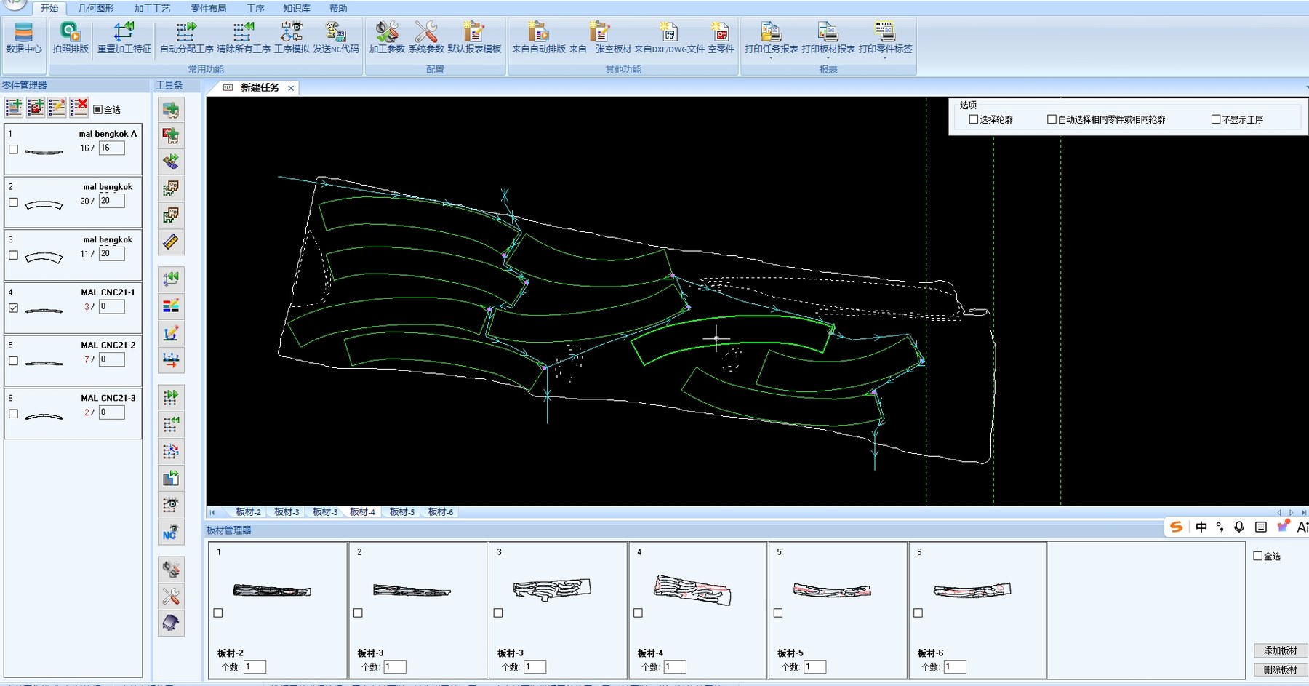Open 工序 ribbon tab
Image resolution: width=1309 pixels, height=686 pixels.
point(255,8)
